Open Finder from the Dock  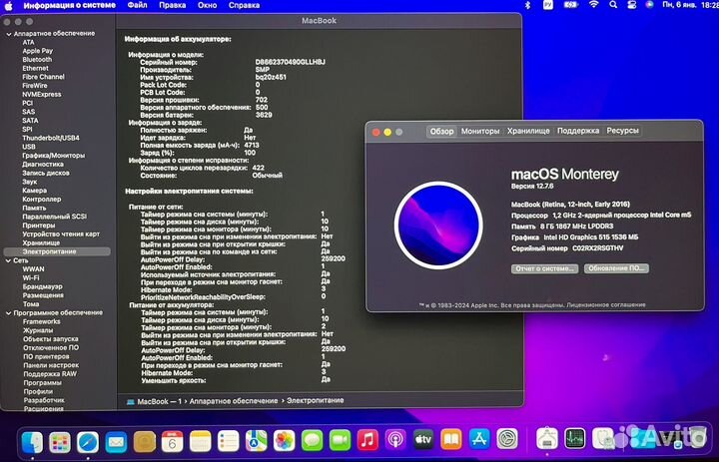32,441
